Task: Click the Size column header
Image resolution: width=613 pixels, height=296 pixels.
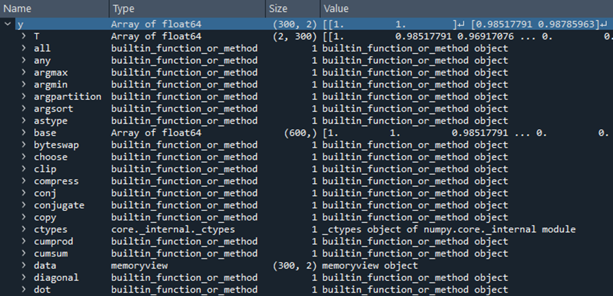Action: (x=293, y=9)
